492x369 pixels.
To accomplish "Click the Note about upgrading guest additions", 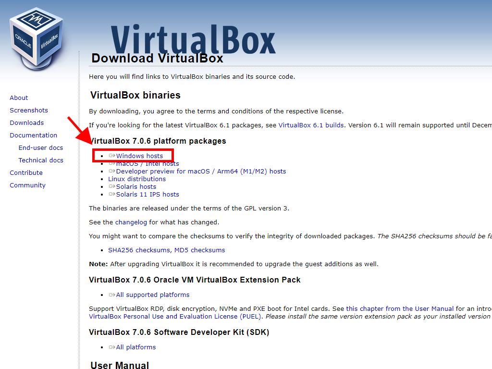I will tap(234, 264).
